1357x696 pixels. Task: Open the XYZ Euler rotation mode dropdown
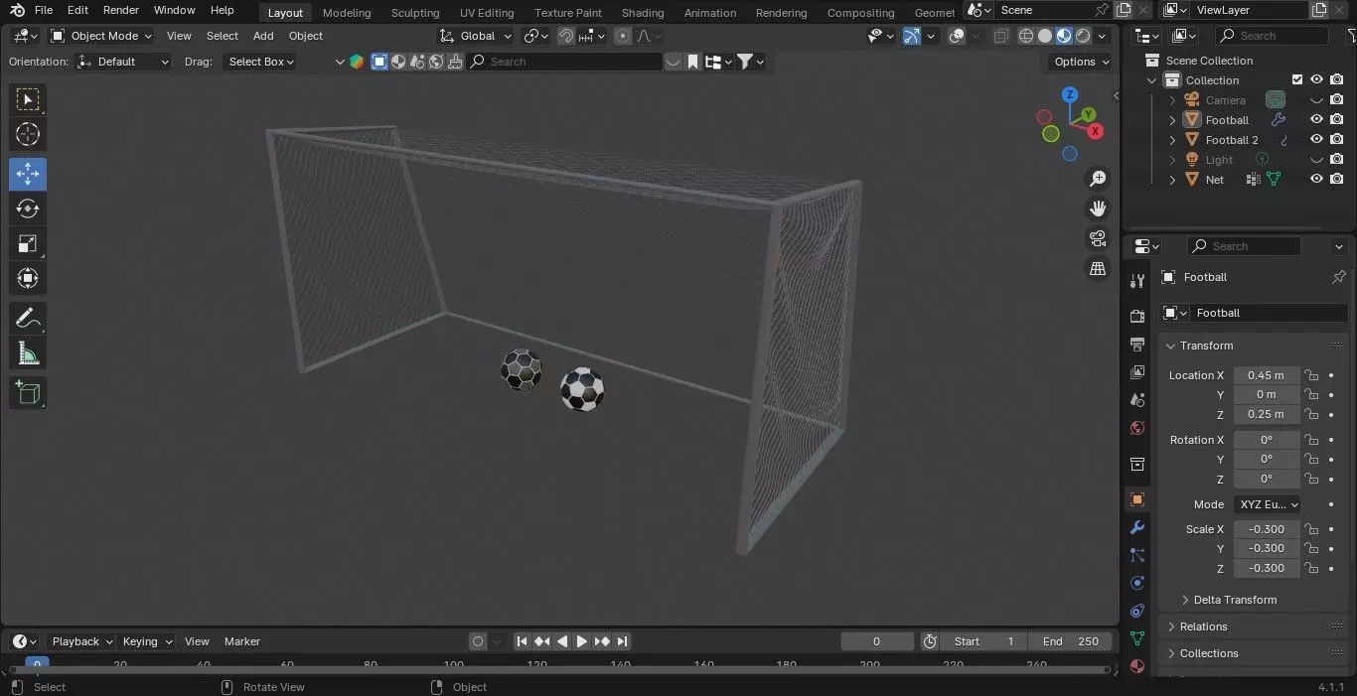point(1267,504)
